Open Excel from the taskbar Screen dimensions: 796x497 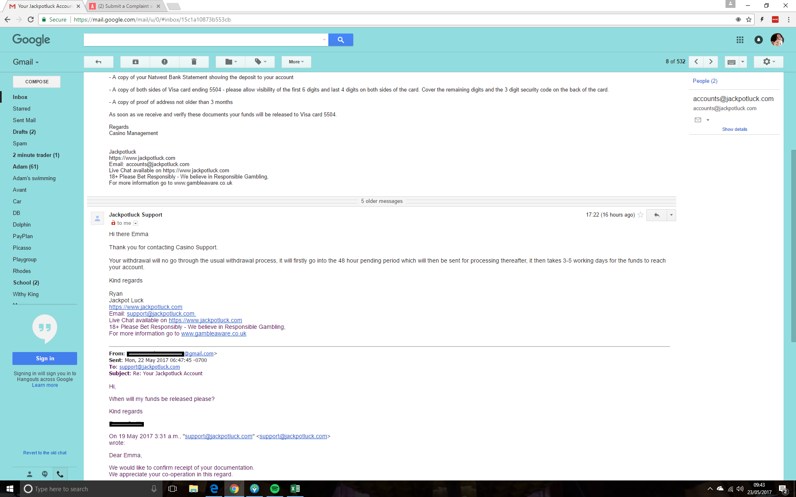tap(295, 489)
